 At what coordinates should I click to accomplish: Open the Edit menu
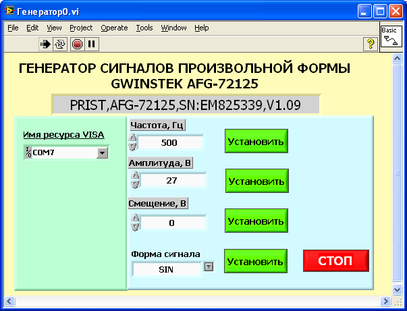[x=32, y=28]
